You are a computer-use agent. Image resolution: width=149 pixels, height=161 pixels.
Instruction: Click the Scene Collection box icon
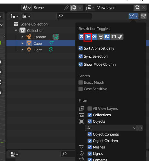(x=16, y=24)
